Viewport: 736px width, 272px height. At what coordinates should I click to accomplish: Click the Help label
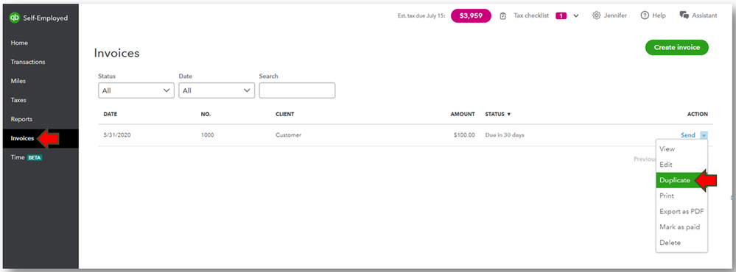coord(659,15)
